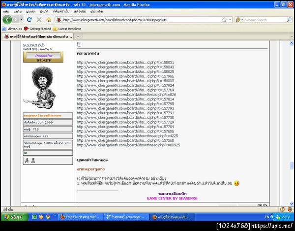Click the post document icon
The image size is (295, 231).
pyautogui.click(x=79, y=44)
